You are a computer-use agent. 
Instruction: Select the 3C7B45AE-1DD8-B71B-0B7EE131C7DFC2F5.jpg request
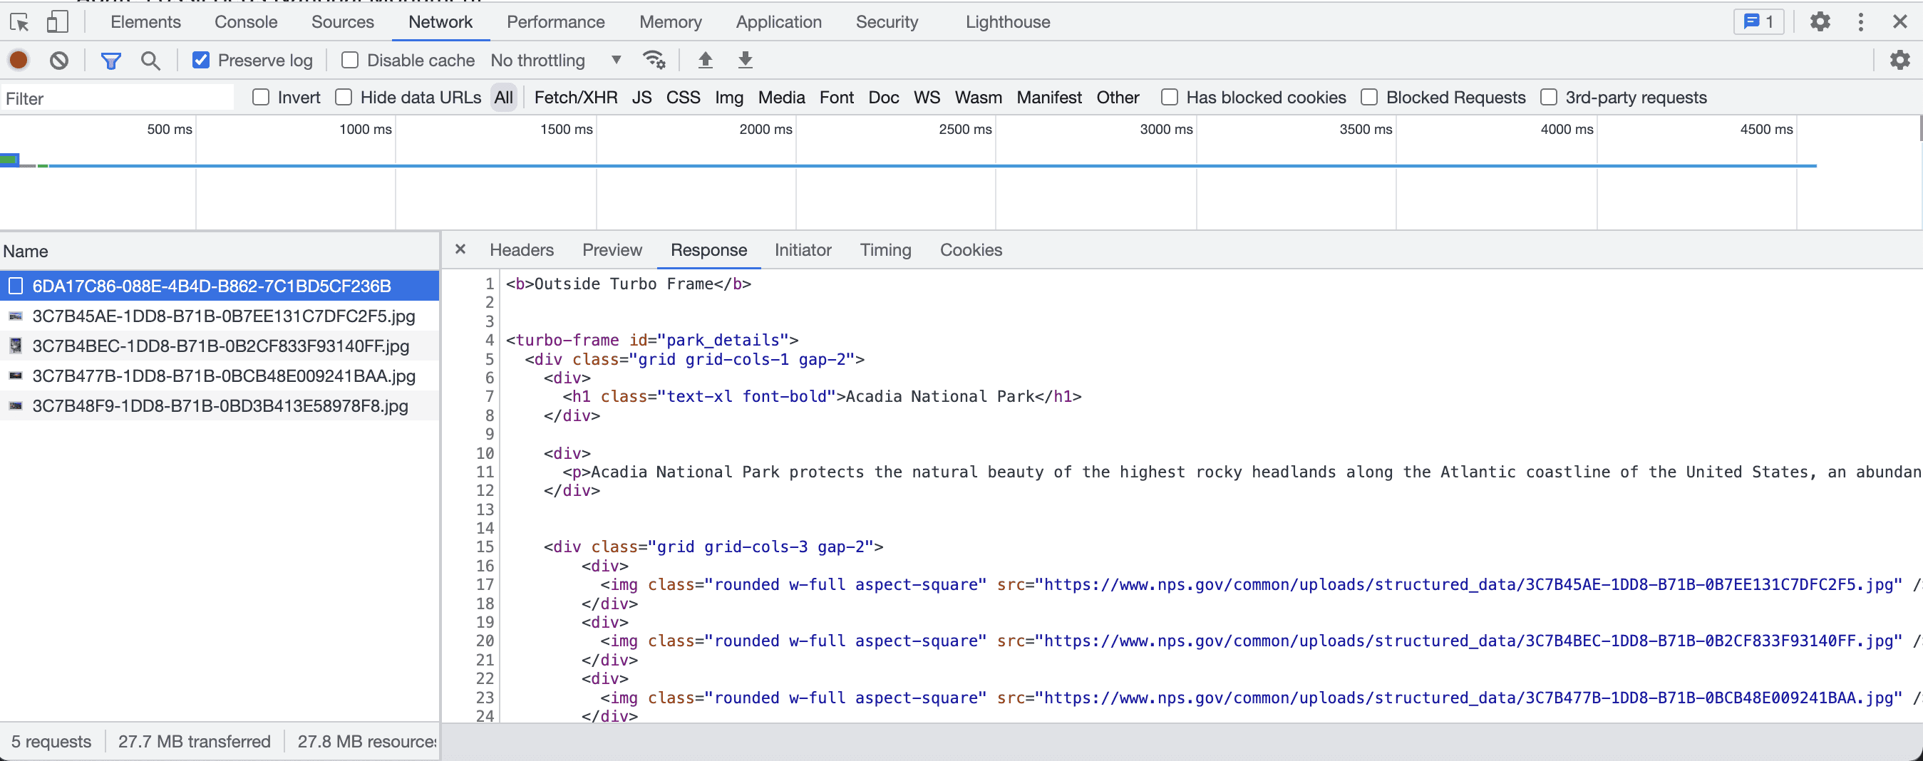(x=223, y=316)
